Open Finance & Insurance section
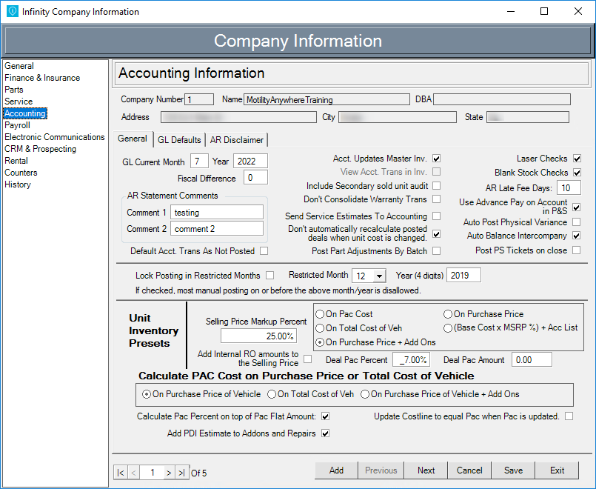596x489 pixels. click(x=42, y=78)
